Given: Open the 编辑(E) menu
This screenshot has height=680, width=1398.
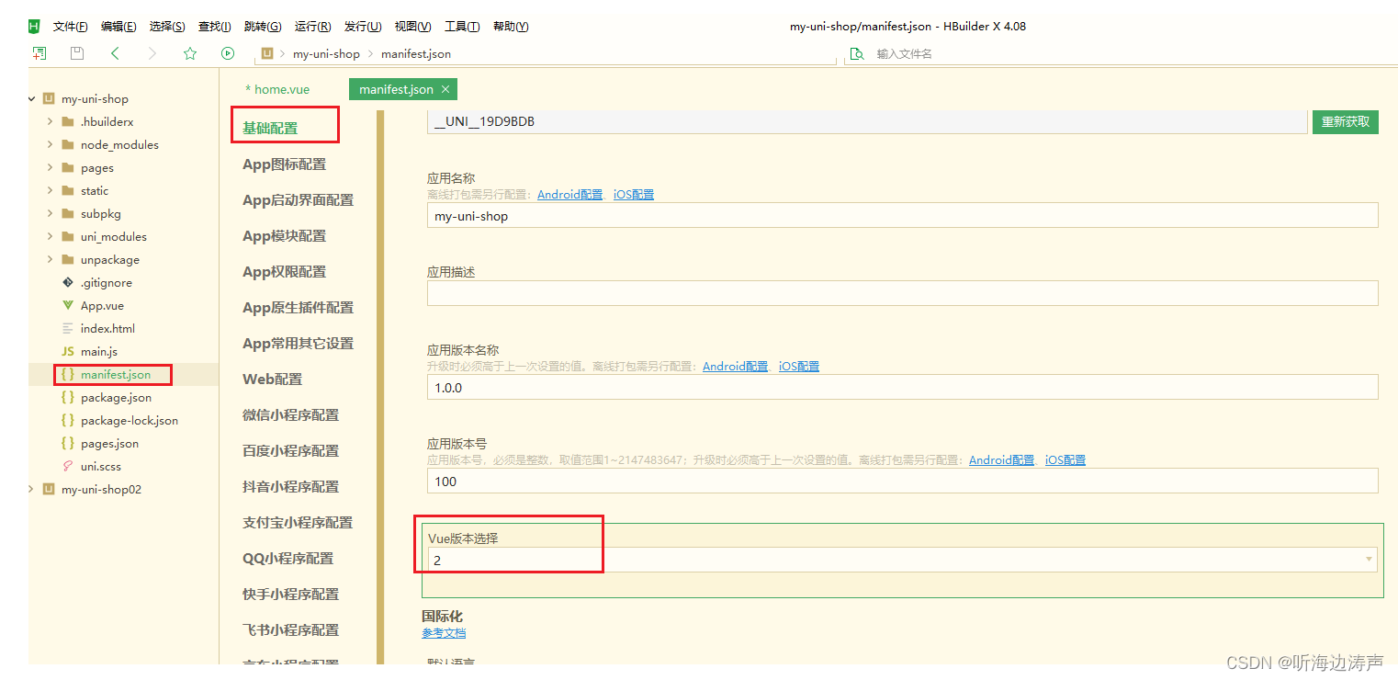Looking at the screenshot, I should pyautogui.click(x=118, y=27).
